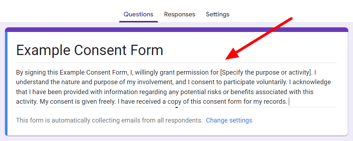Click the blue accent bar on the card's left edge
The height and width of the screenshot is (141, 353).
tap(6, 83)
